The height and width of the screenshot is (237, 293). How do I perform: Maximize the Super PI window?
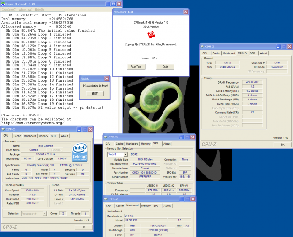(114, 4)
